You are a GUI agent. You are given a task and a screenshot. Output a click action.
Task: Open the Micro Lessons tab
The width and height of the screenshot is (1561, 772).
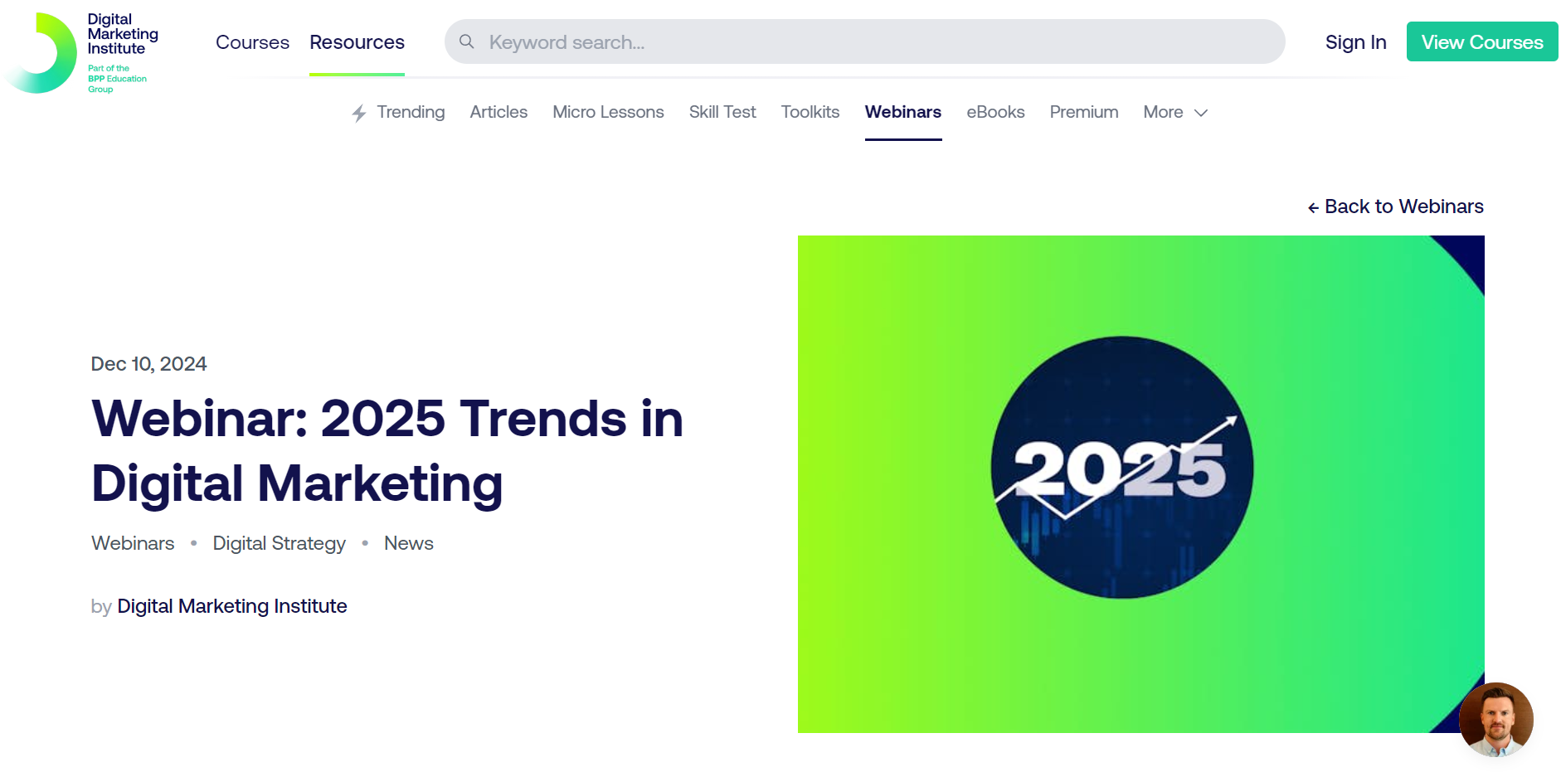pos(608,112)
